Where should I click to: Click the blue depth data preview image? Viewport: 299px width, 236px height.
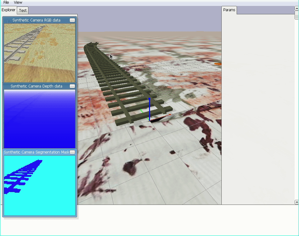pos(40,119)
